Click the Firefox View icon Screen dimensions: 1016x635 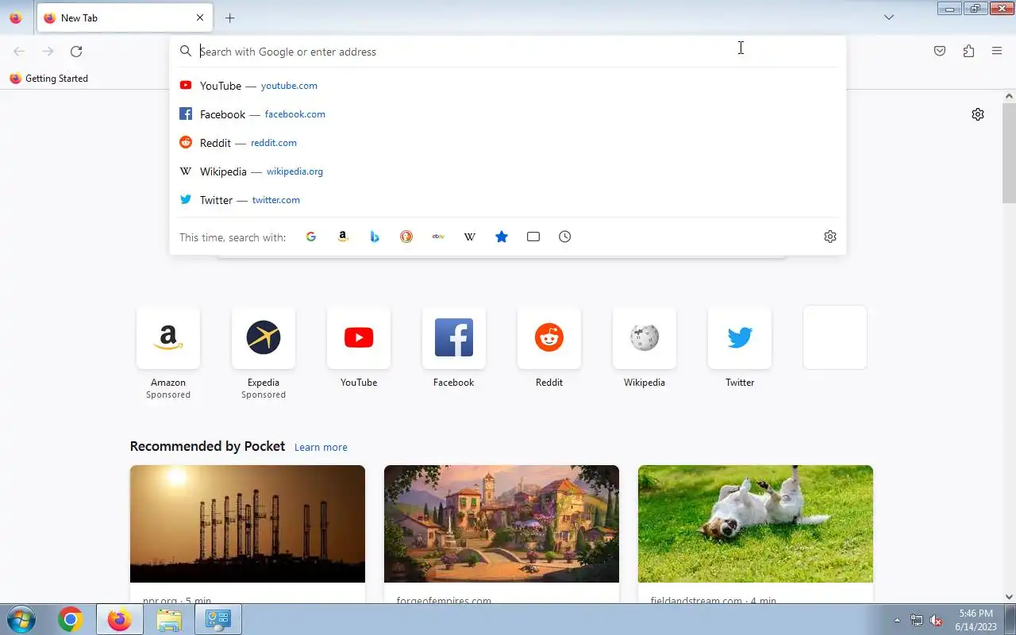pos(15,17)
